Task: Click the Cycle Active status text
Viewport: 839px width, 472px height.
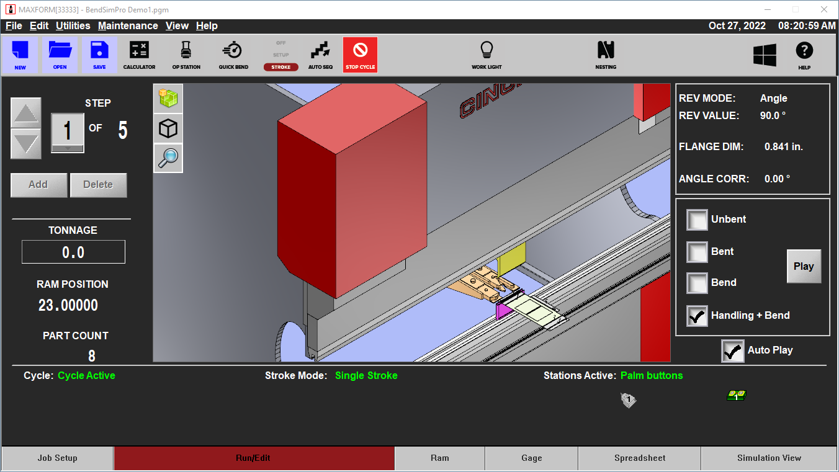Action: (86, 375)
